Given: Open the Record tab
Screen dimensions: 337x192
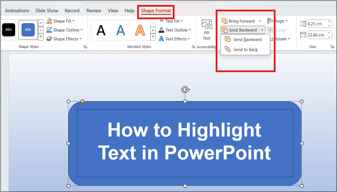Looking at the screenshot, I should (72, 11).
